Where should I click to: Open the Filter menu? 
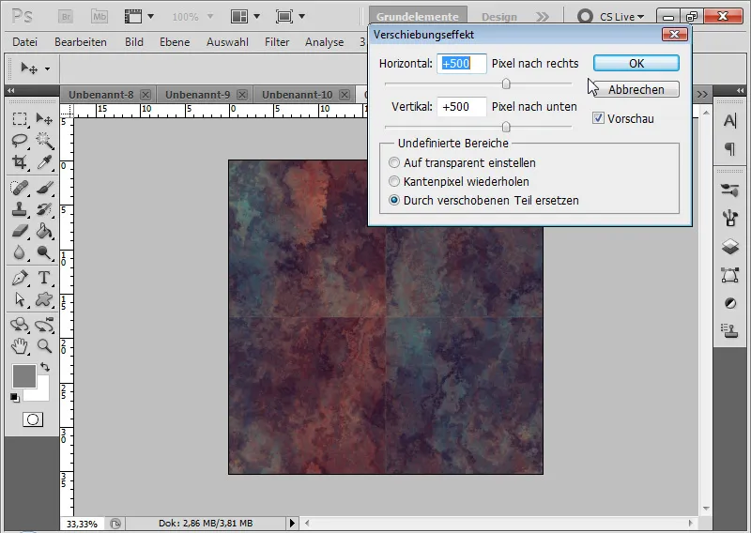(x=277, y=42)
